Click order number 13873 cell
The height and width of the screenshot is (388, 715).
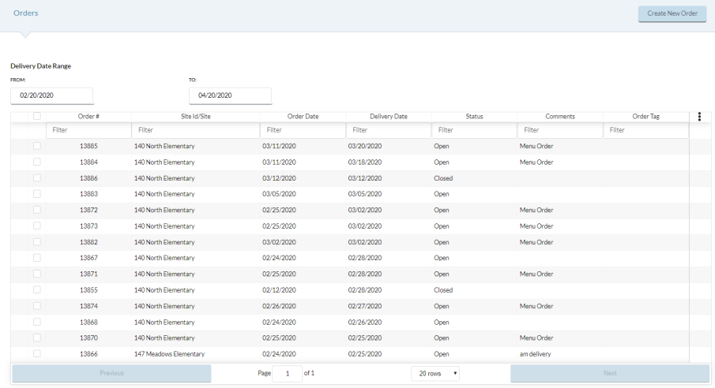click(88, 226)
